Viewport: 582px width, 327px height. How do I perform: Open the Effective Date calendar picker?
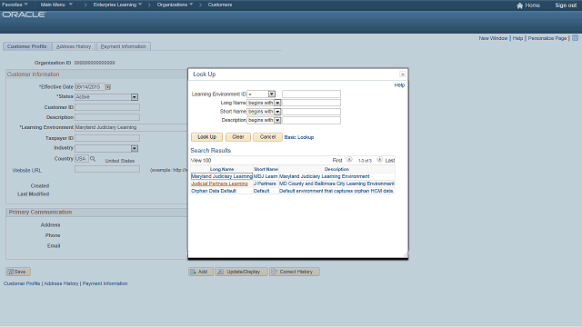click(108, 87)
